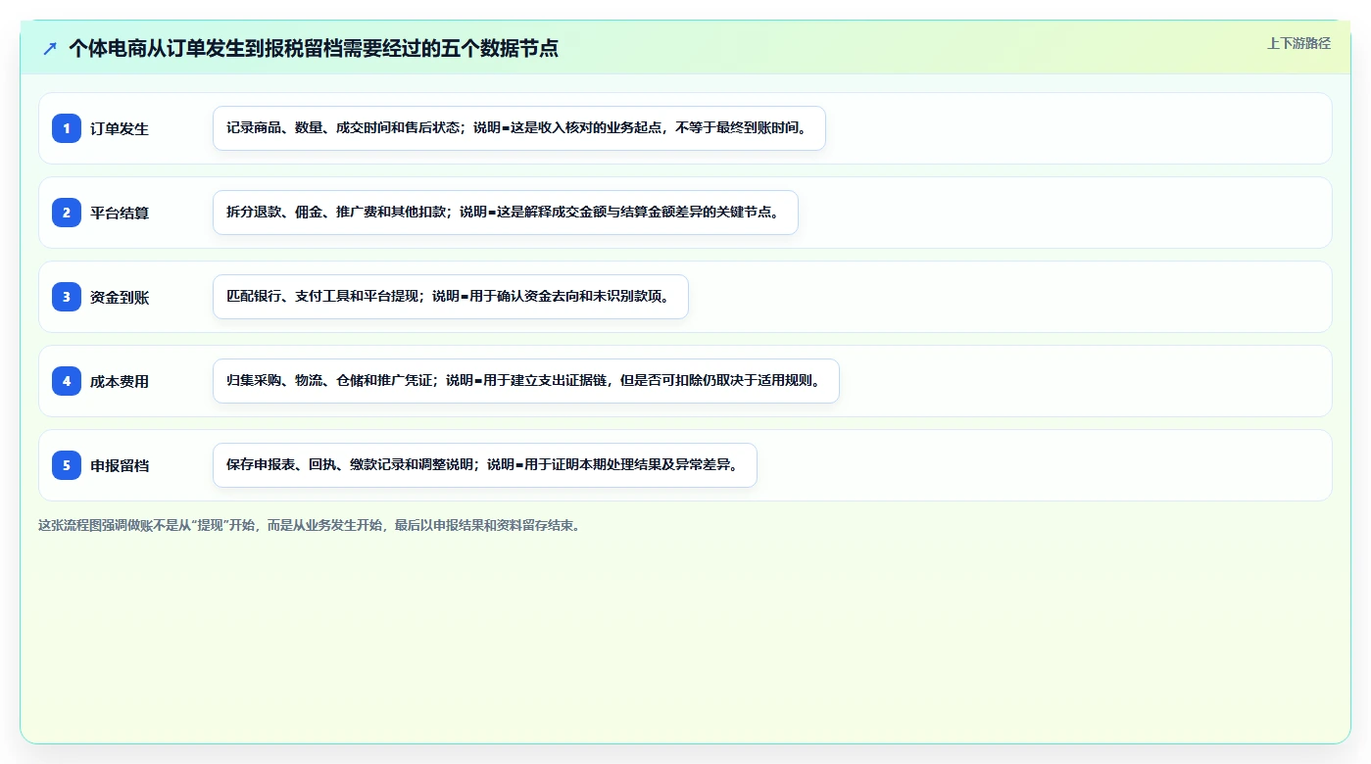1371x764 pixels.
Task: Select the 申报留档 step label
Action: point(120,465)
